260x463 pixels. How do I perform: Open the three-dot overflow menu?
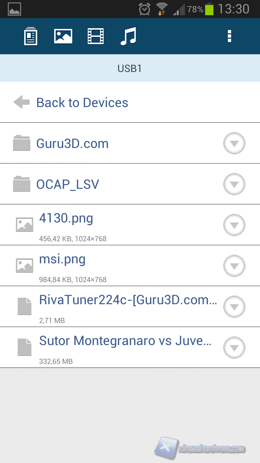click(229, 36)
